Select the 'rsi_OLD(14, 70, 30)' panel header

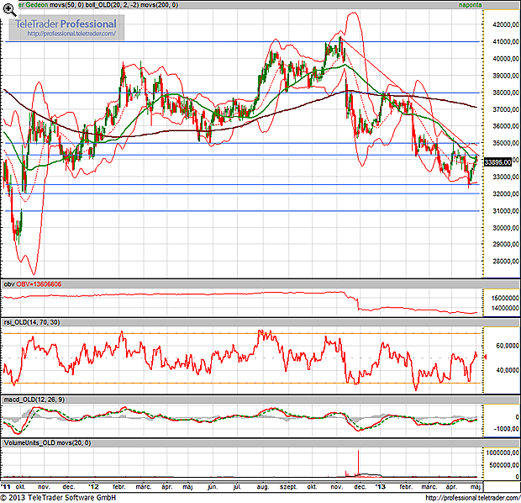point(32,322)
